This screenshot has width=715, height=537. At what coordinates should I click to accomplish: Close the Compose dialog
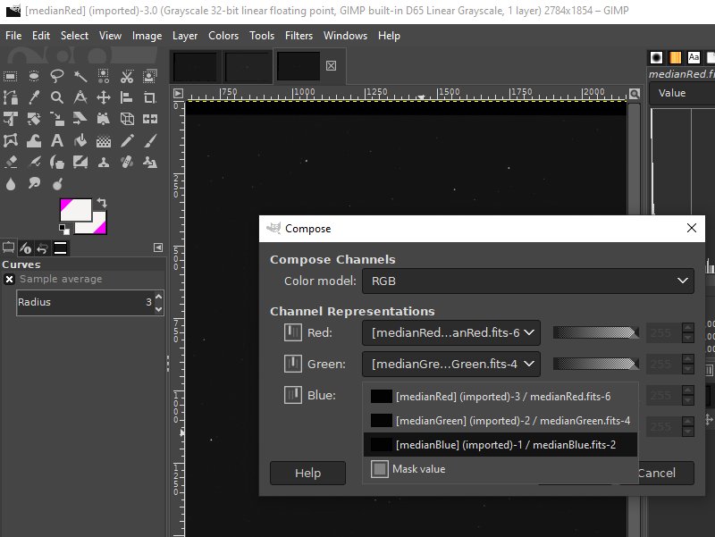coord(691,229)
